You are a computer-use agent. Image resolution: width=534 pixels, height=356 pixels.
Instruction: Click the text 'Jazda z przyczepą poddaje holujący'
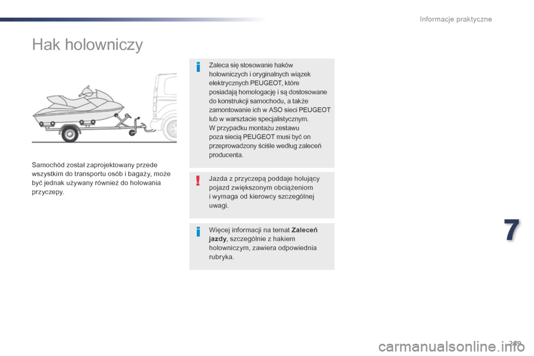click(264, 179)
